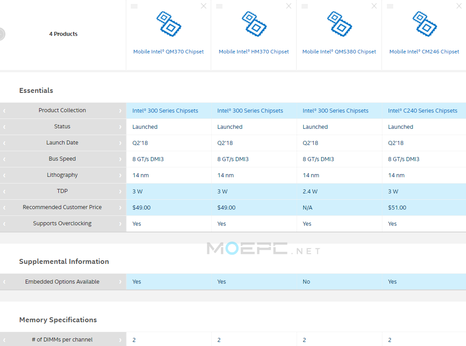
Task: Open HM370's Intel 300 Series Chipsets link
Action: (x=250, y=111)
